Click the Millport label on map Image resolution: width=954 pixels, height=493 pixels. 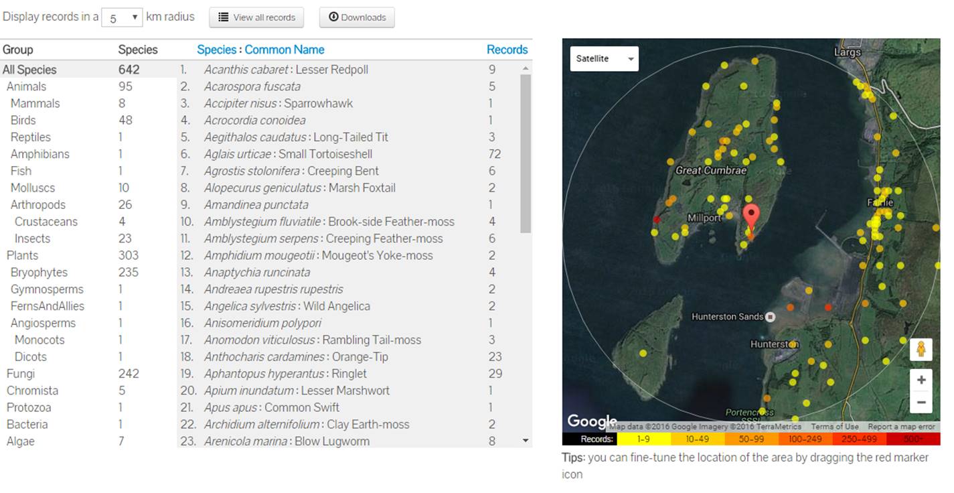click(704, 218)
